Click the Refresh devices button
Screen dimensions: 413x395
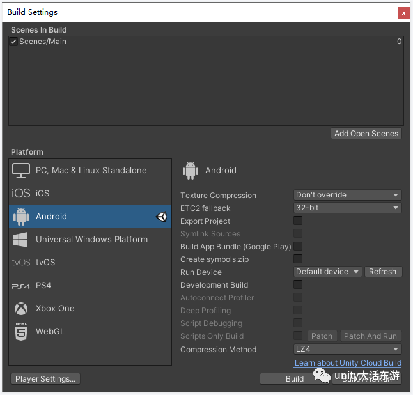383,272
